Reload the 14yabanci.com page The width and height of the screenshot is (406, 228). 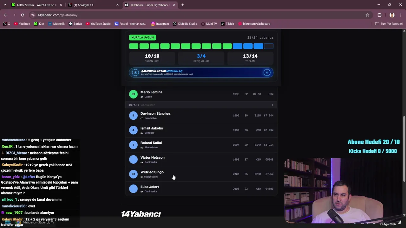click(x=23, y=15)
